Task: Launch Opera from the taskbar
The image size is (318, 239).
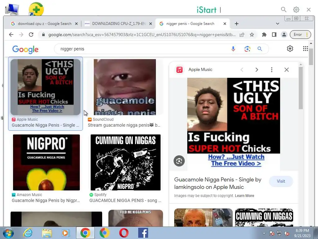Action: coord(124,233)
